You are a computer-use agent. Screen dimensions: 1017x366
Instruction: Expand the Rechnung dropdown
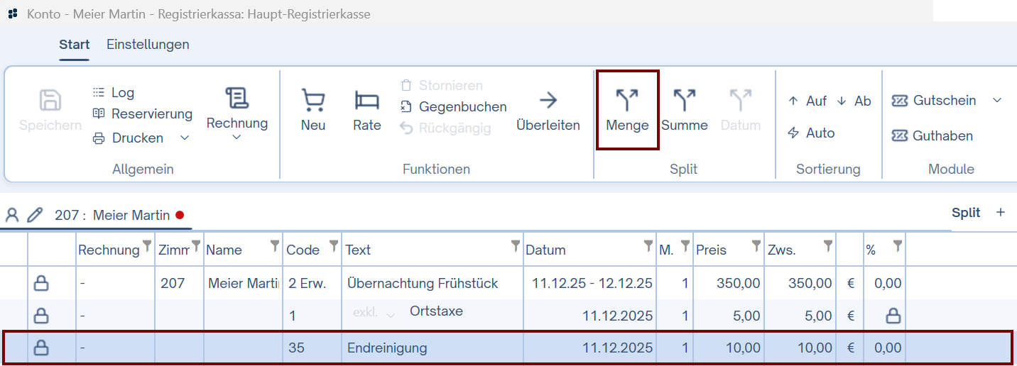tap(237, 137)
